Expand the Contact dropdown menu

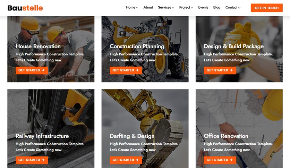(233, 7)
